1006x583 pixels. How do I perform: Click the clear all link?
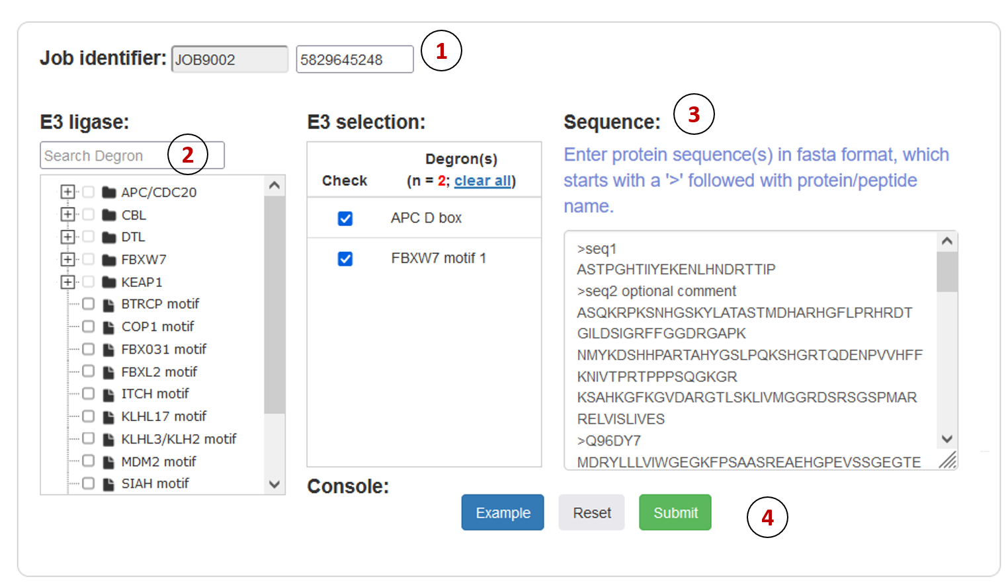click(483, 180)
